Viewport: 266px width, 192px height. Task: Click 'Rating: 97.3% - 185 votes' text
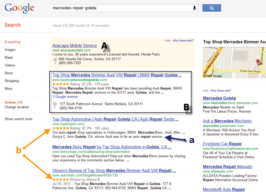pos(89,128)
